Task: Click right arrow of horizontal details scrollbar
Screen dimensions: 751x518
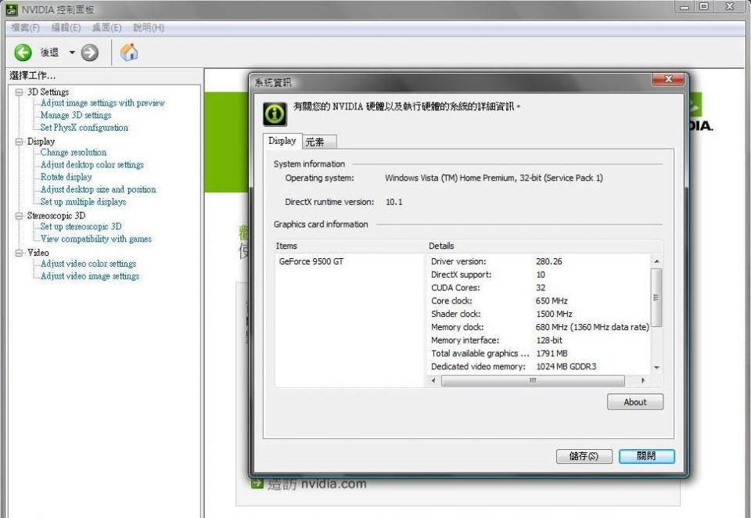Action: point(644,380)
